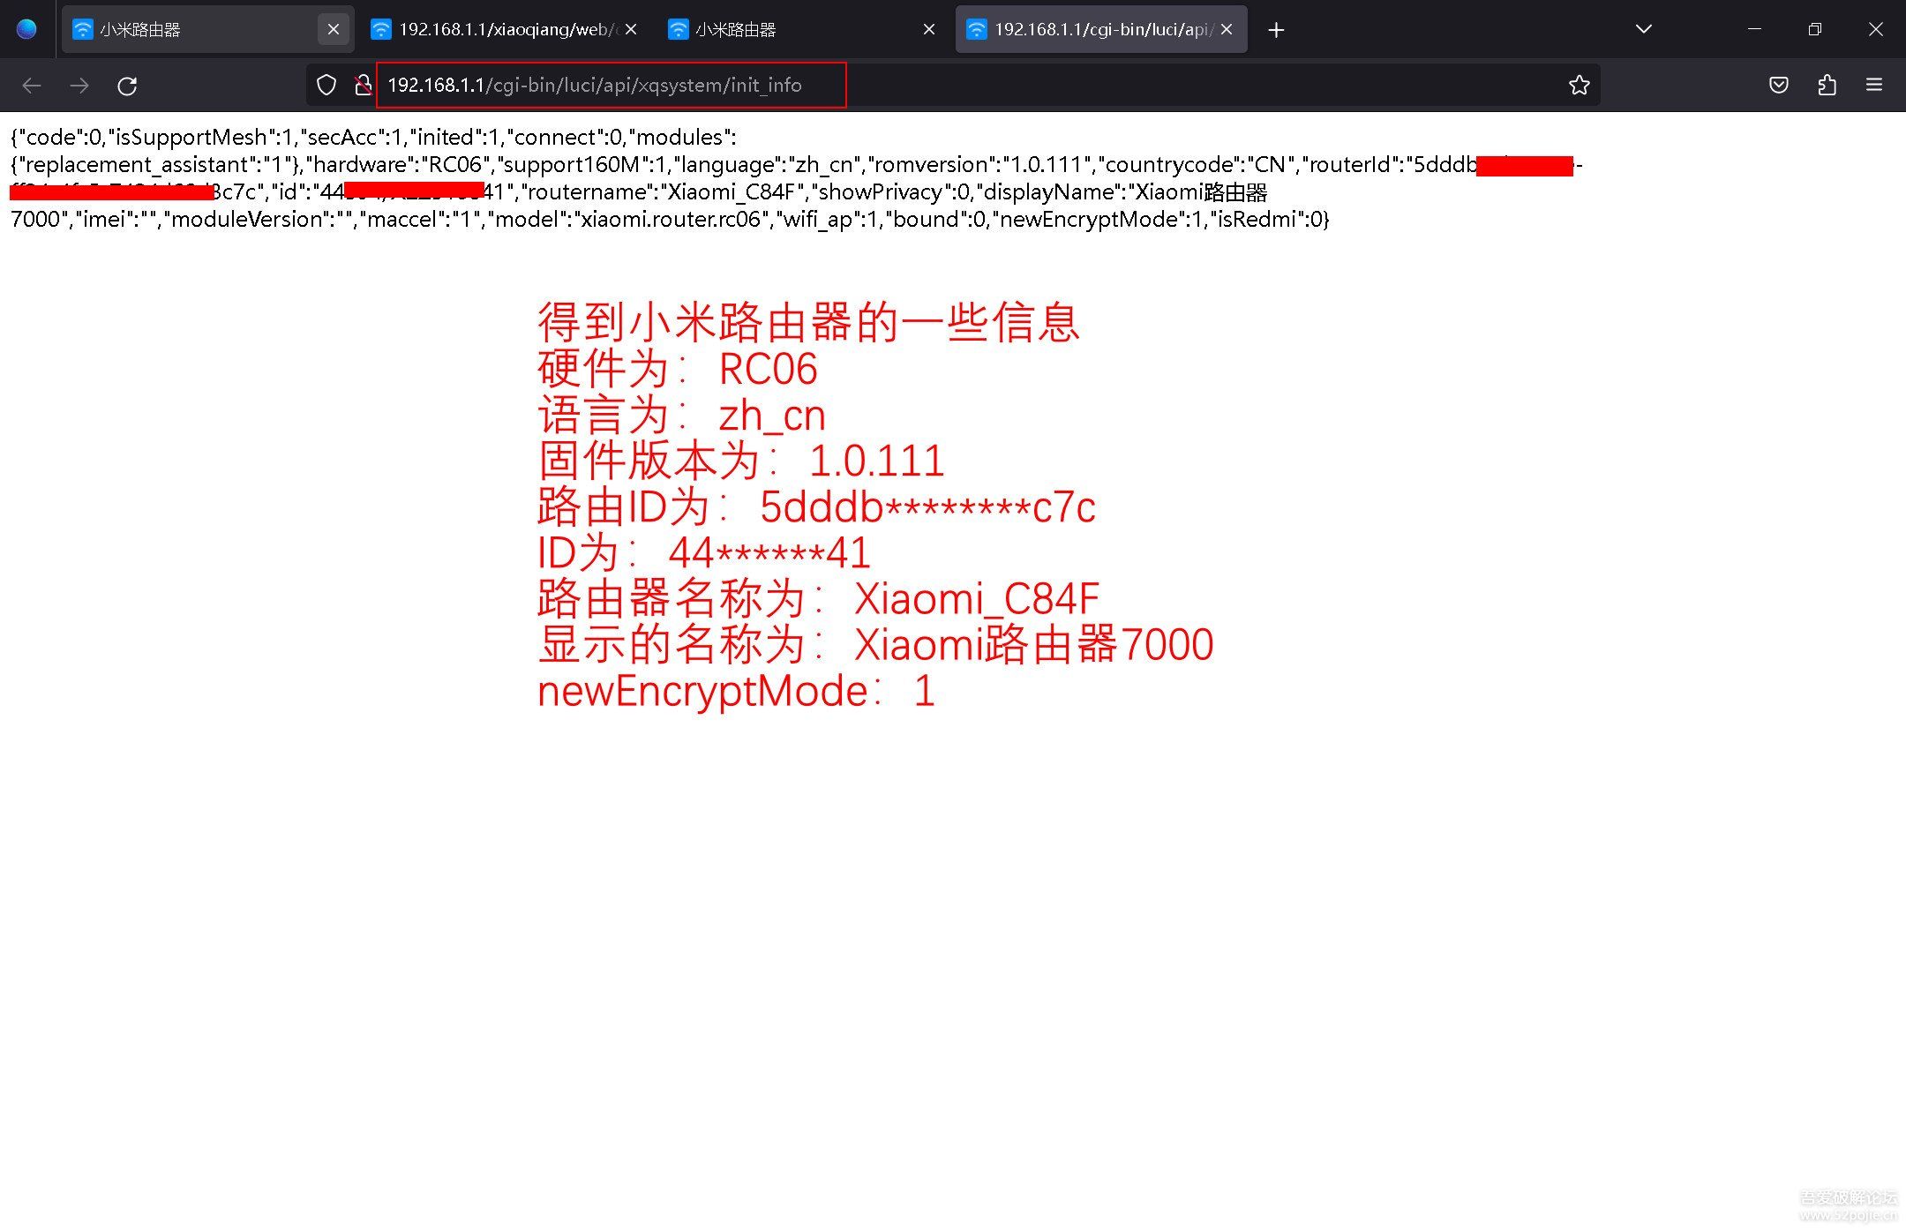
Task: Reload the current page
Action: (127, 86)
